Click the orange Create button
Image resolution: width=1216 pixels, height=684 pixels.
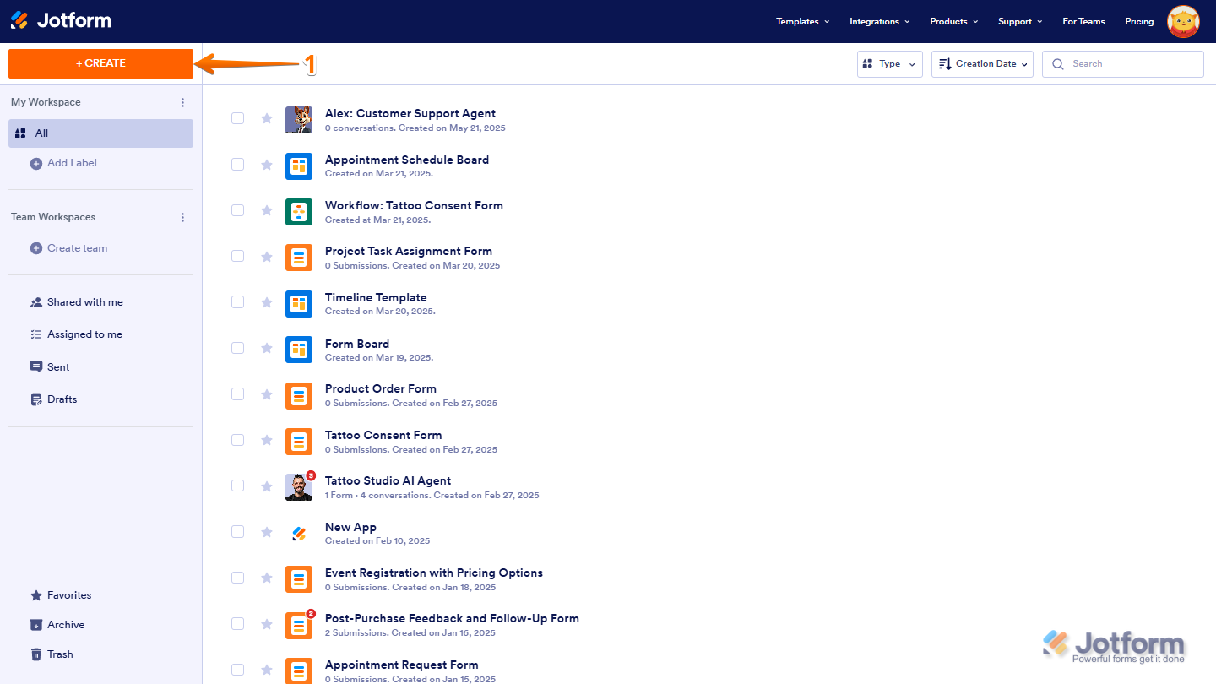[x=100, y=63]
